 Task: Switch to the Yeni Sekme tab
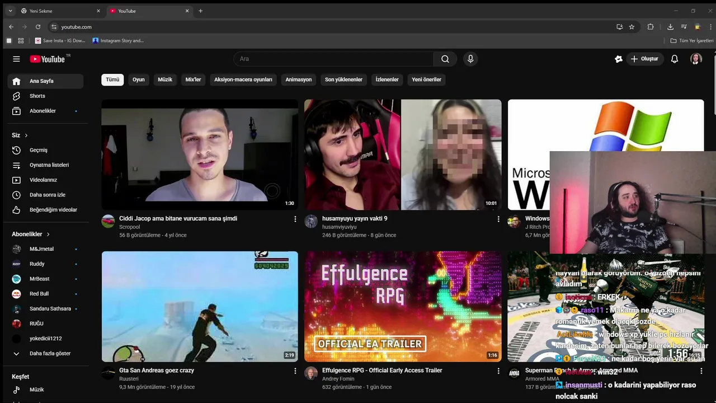click(60, 11)
